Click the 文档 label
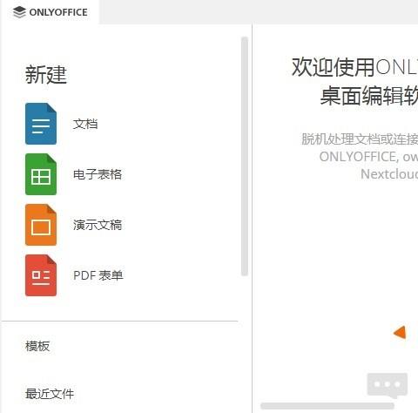Image resolution: width=418 pixels, height=413 pixels. (x=85, y=124)
